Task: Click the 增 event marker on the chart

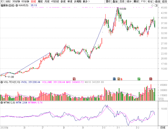Action: [x=74, y=79]
